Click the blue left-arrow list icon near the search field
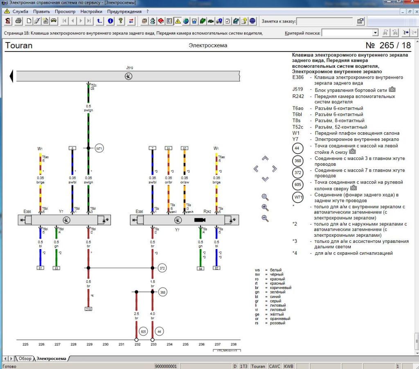This screenshot has height=369, width=419. point(405,33)
